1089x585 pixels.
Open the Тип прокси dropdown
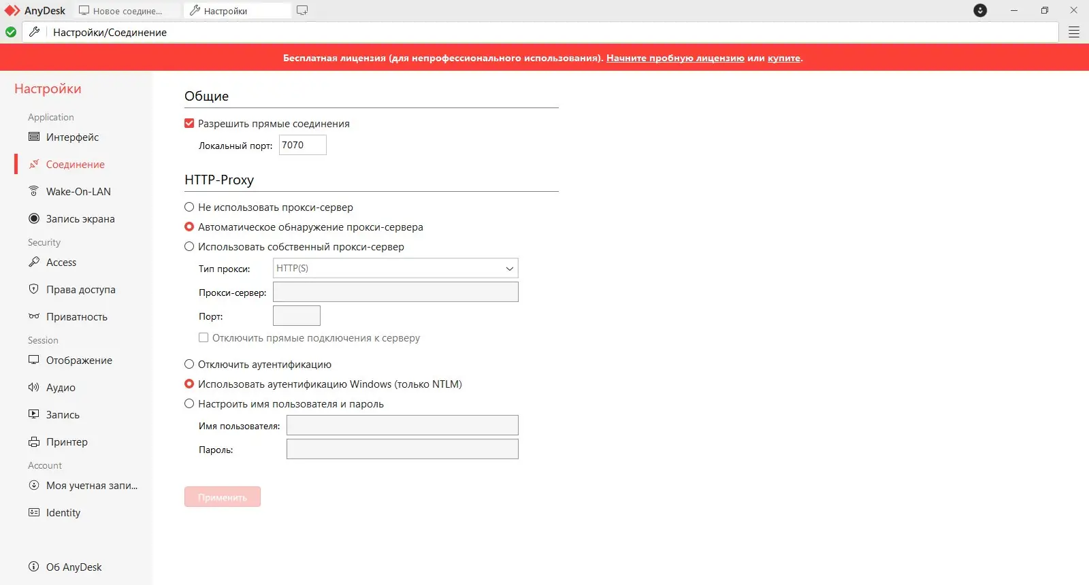[x=395, y=268]
